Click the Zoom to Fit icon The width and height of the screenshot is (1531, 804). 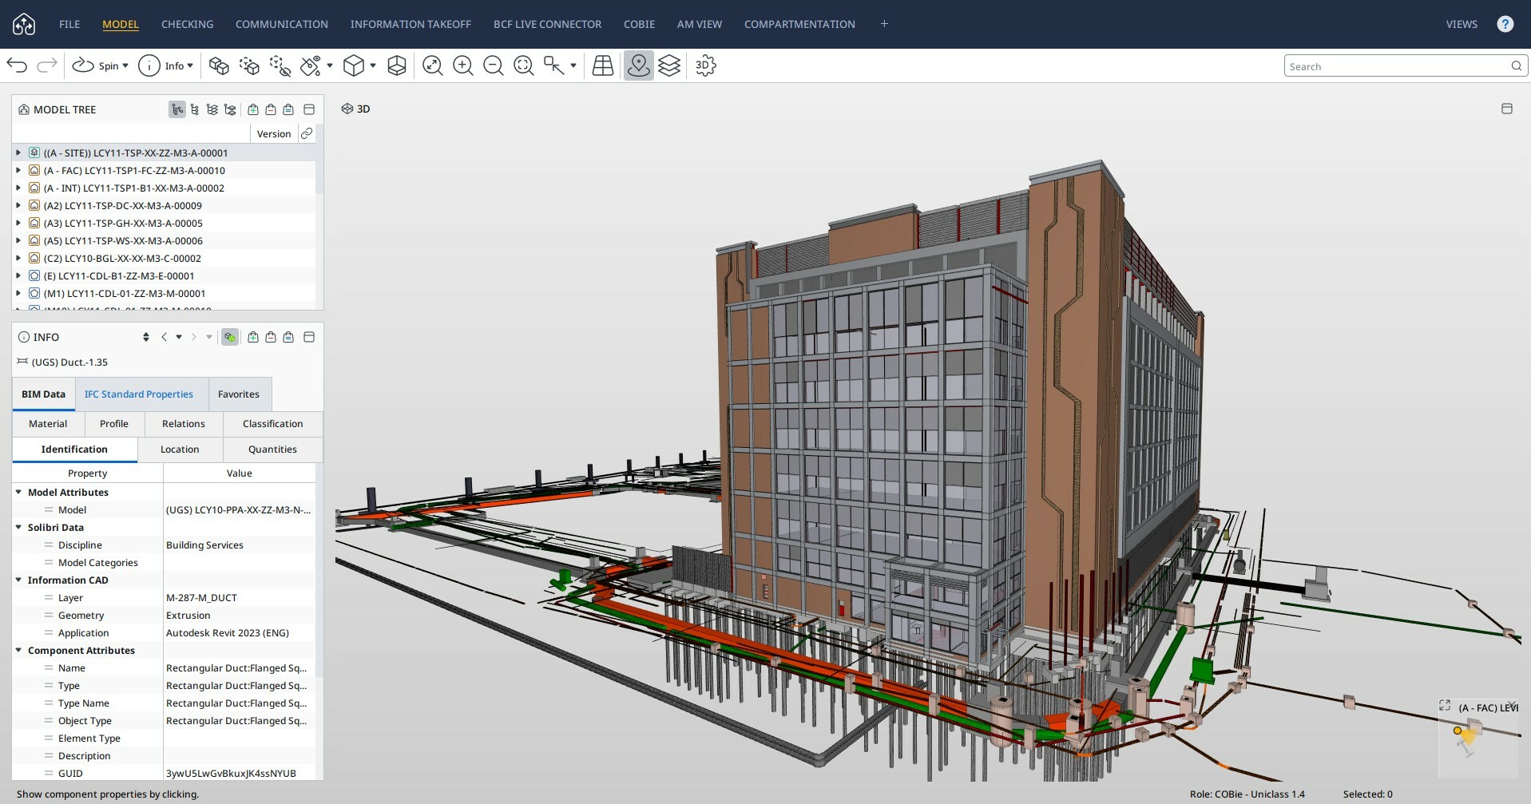(433, 65)
